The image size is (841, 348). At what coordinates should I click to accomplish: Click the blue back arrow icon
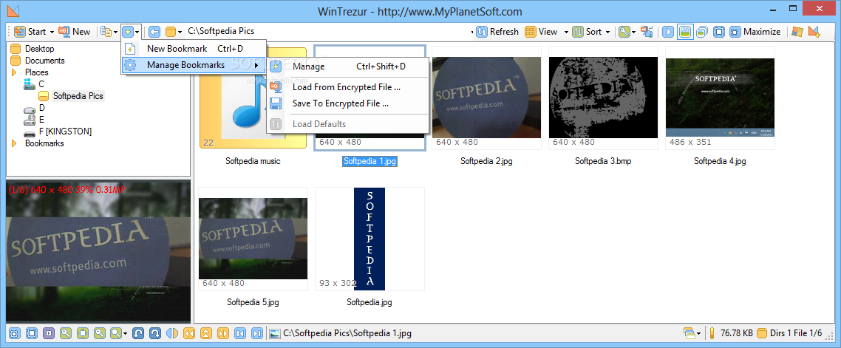154,32
